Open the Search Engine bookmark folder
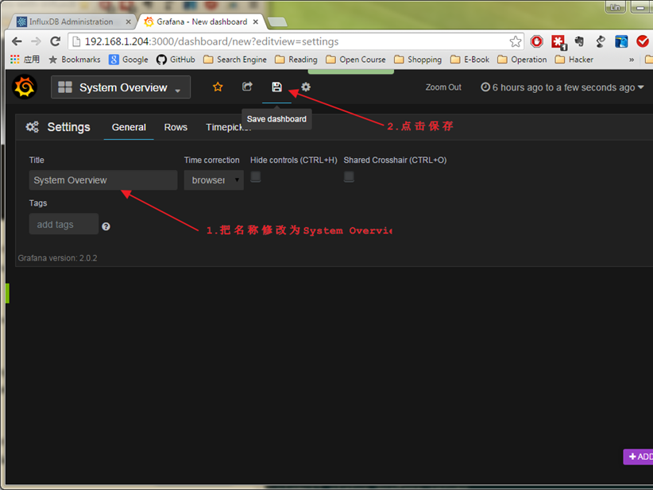The height and width of the screenshot is (490, 653). click(235, 60)
